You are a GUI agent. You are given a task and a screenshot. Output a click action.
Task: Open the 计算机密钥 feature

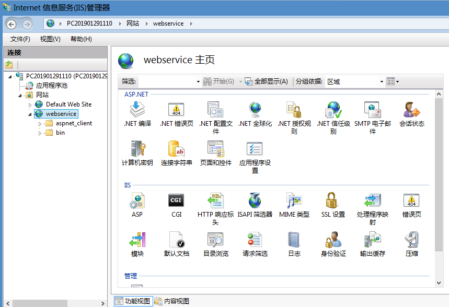pos(137,153)
